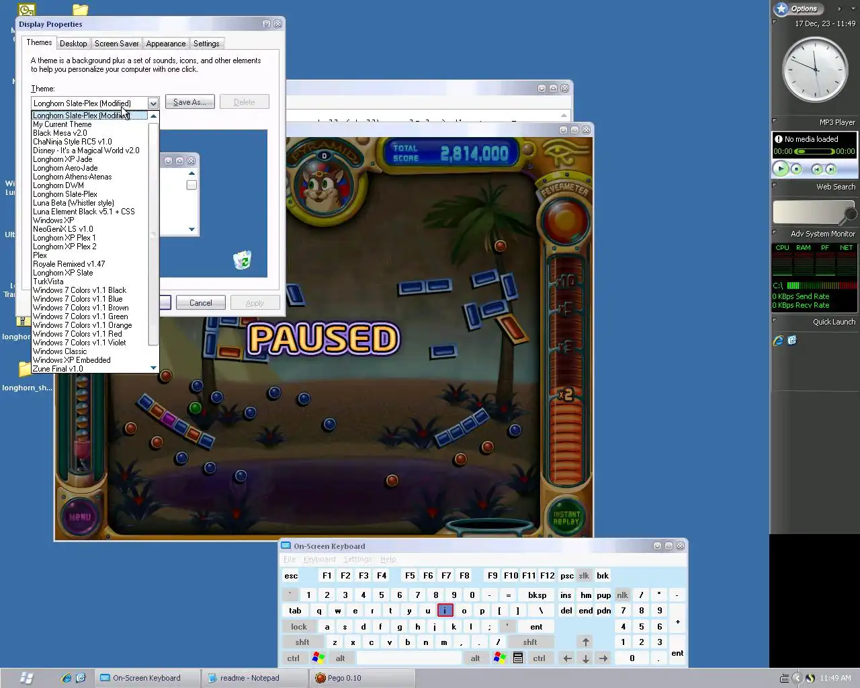
Task: Launch Internet Explorer from sidebar Quick Launch
Action: [x=779, y=341]
